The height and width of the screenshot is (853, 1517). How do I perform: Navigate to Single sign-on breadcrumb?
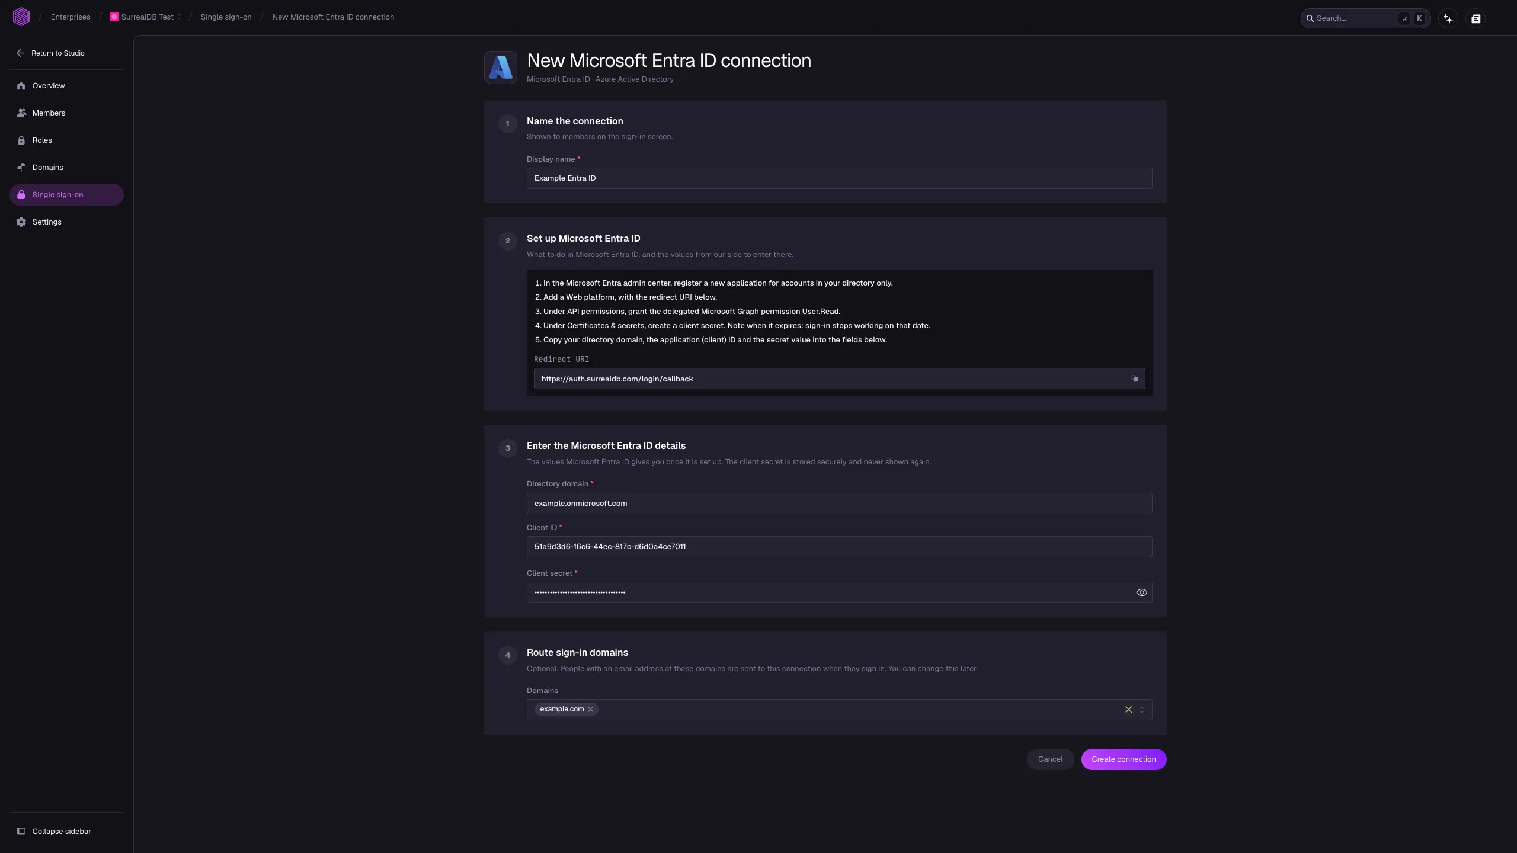[226, 17]
